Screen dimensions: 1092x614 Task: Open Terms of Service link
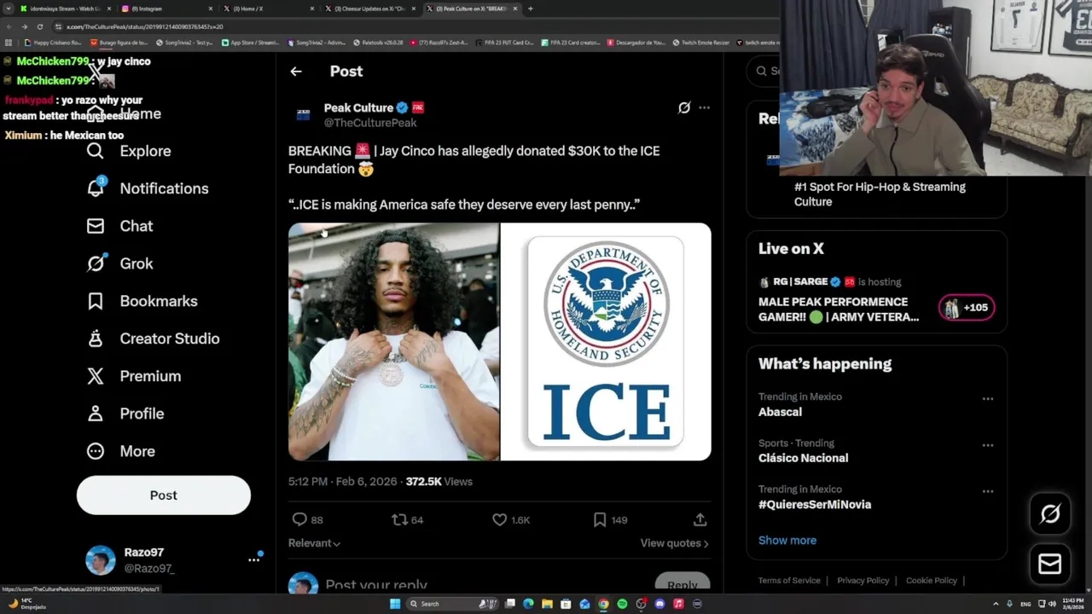click(789, 581)
